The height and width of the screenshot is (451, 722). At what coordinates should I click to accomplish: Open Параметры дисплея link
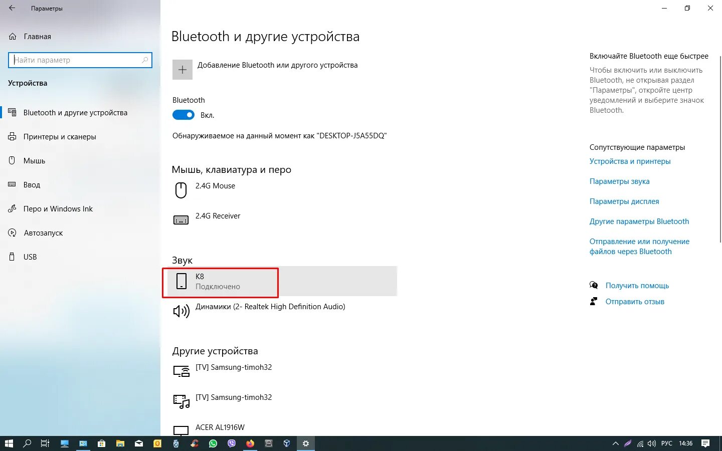tap(624, 201)
